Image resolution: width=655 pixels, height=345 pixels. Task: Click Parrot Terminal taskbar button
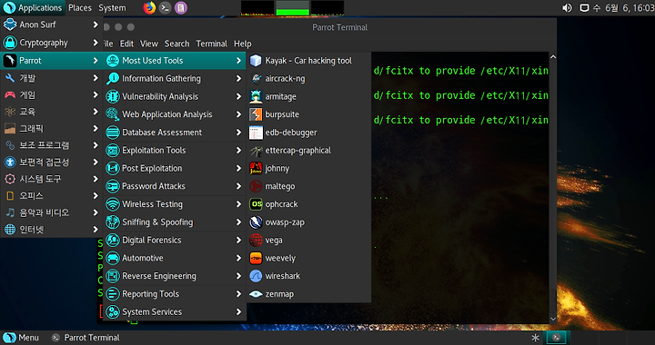coord(86,338)
